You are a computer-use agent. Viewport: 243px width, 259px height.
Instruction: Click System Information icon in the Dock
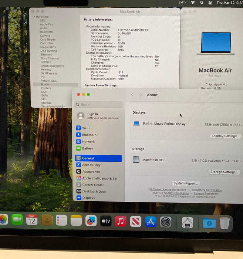click(188, 222)
